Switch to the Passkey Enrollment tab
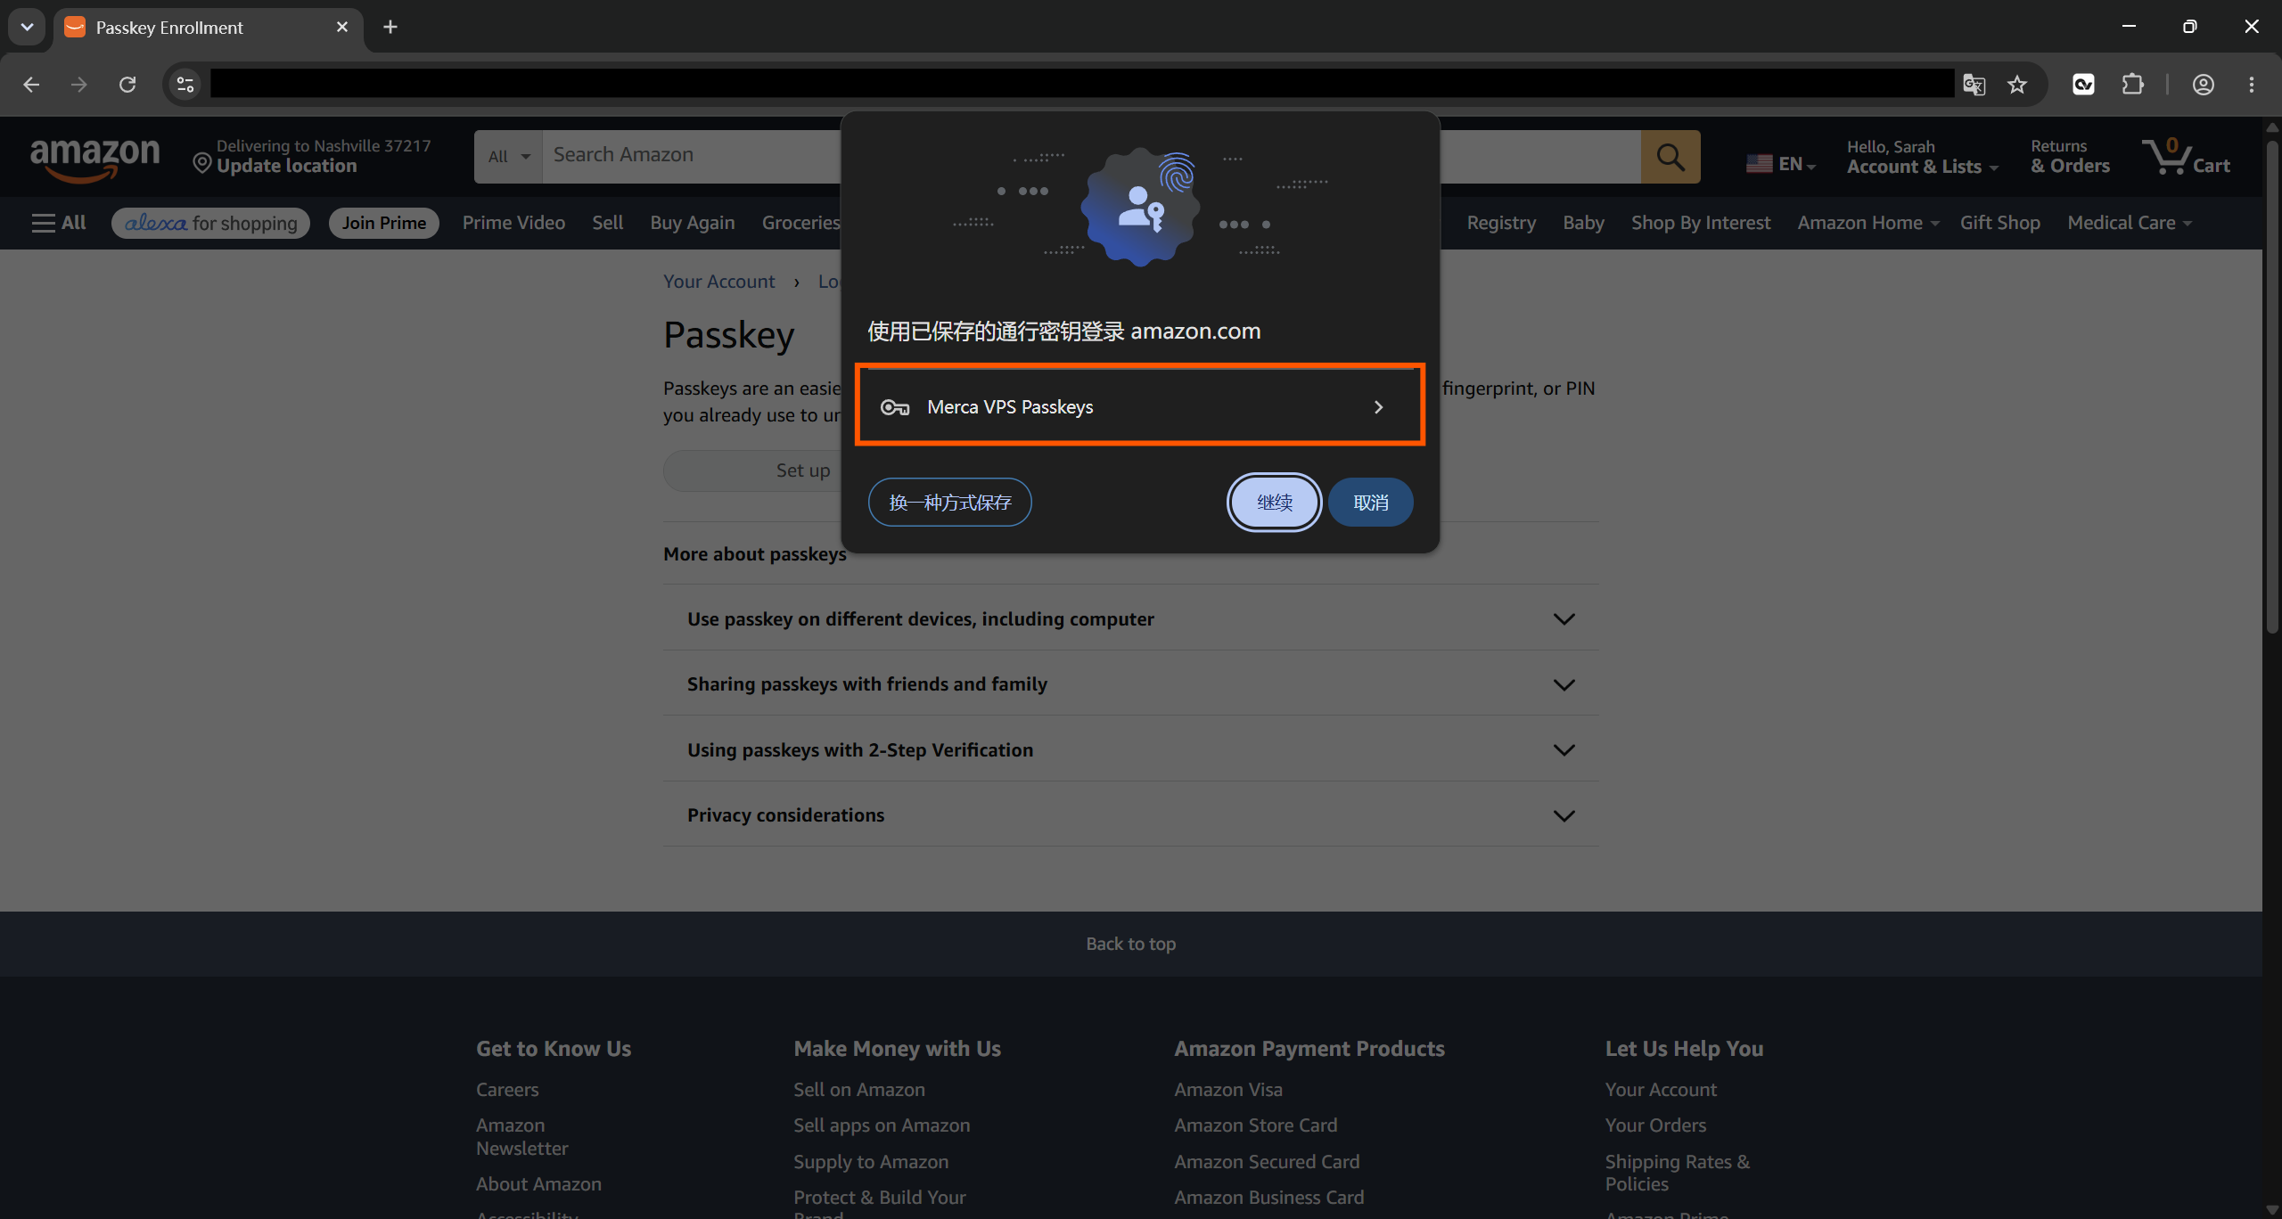Image resolution: width=2282 pixels, height=1219 pixels. point(208,28)
